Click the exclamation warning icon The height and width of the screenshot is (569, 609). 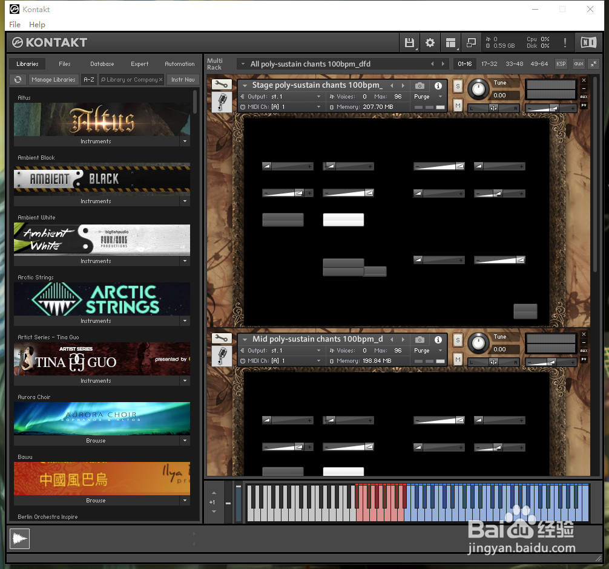(x=565, y=43)
